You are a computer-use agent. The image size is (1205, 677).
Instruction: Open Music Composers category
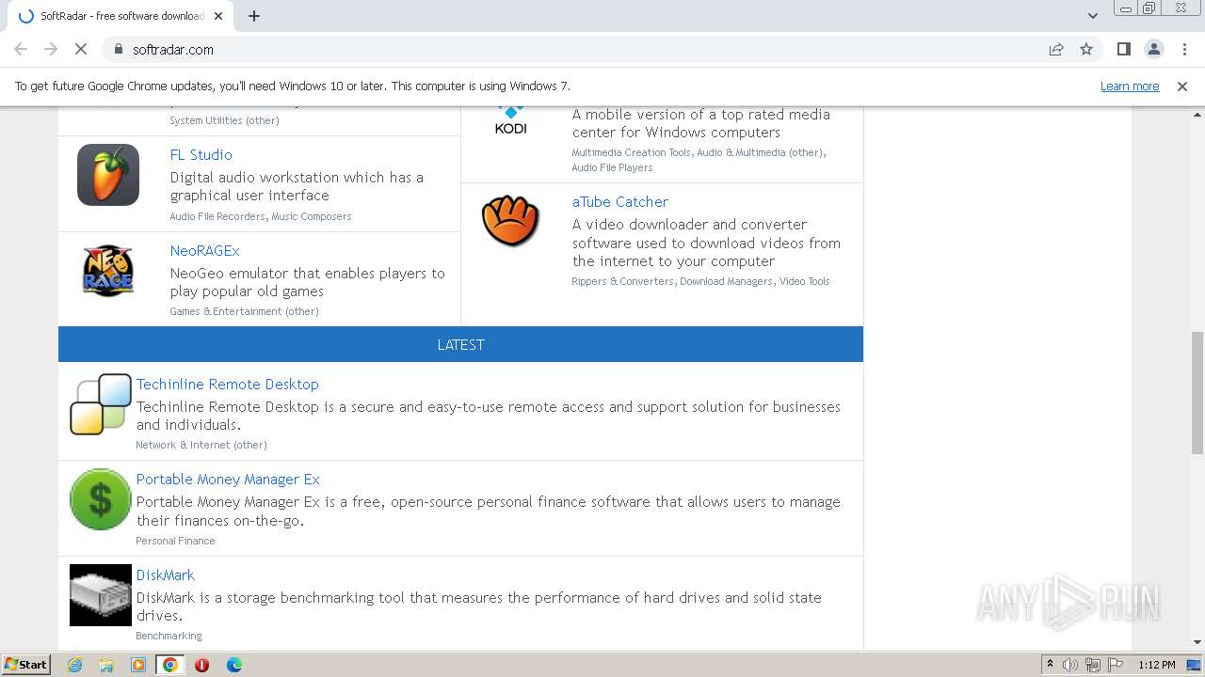(312, 216)
